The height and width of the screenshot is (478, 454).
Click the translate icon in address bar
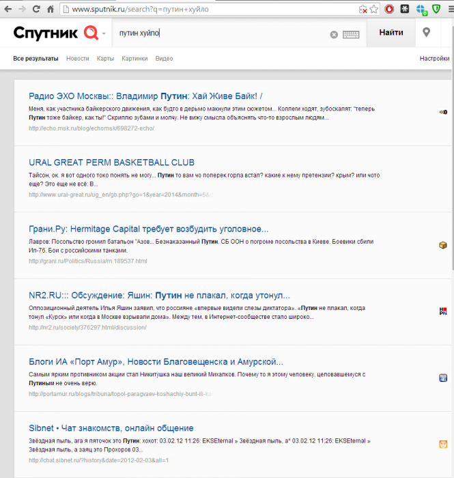coord(363,10)
